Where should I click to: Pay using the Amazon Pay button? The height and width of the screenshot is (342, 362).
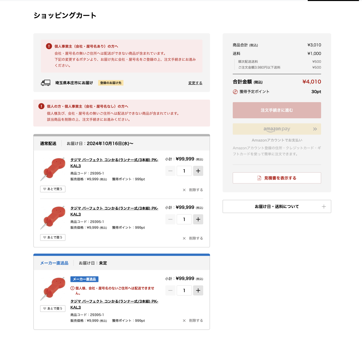[x=277, y=129]
